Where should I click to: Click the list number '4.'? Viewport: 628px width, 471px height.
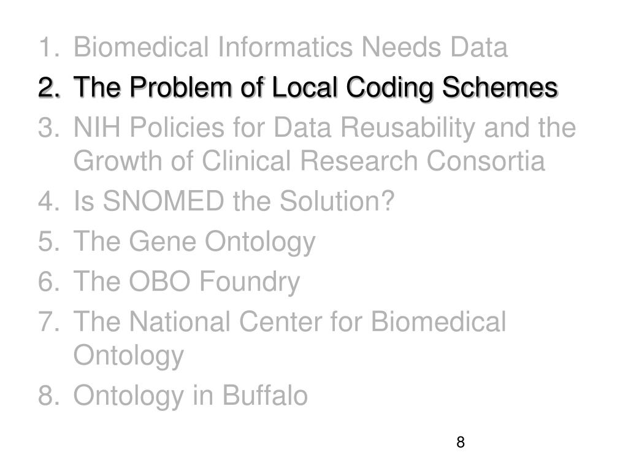tap(49, 201)
